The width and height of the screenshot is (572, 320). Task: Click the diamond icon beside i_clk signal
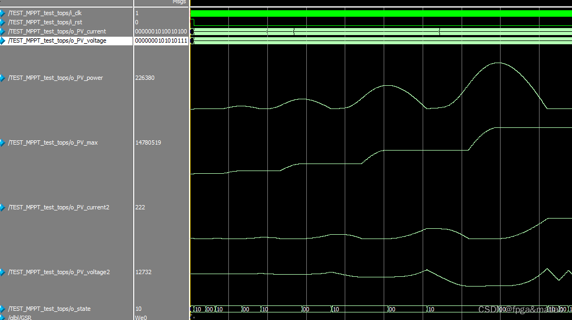pos(4,12)
